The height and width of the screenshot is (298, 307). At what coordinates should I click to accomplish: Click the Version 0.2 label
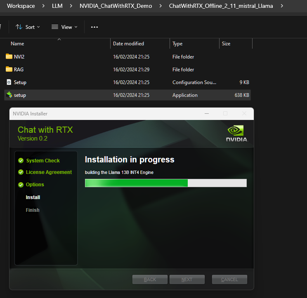pos(33,138)
